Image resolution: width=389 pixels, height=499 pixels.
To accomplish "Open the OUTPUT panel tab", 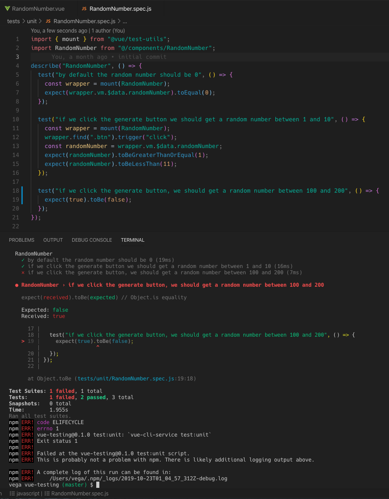I will (53, 240).
